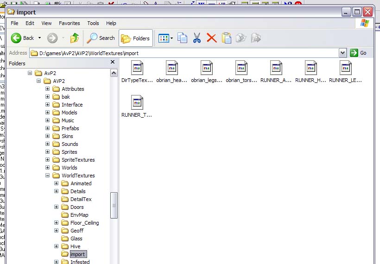Click the Copy toolbar icon
The height and width of the screenshot is (264, 380).
tap(182, 38)
